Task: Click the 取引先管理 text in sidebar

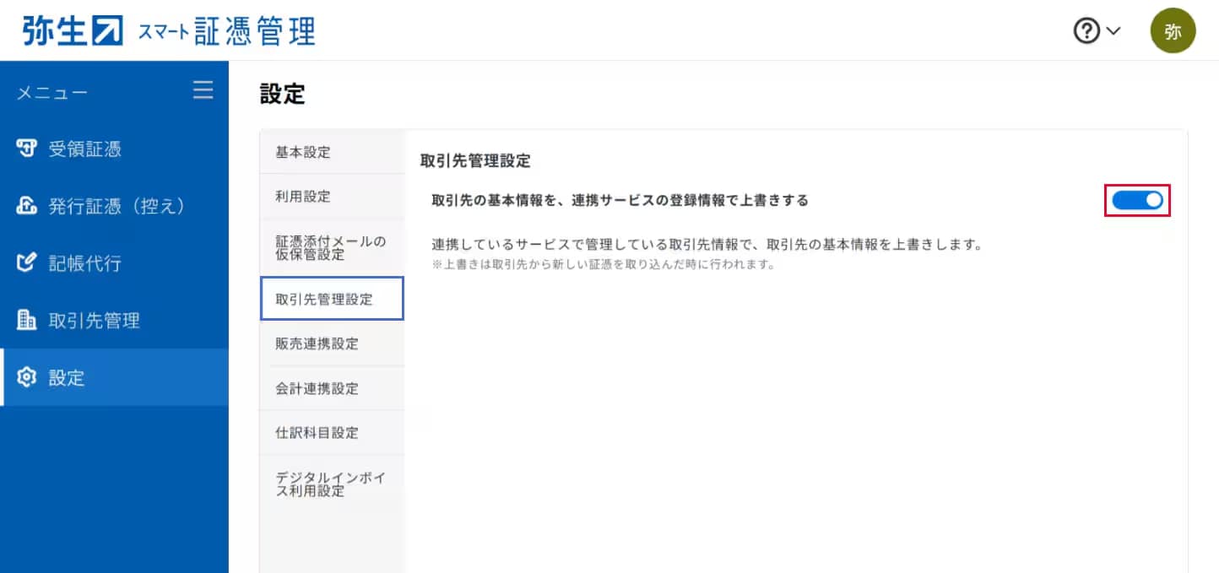Action: (x=95, y=321)
